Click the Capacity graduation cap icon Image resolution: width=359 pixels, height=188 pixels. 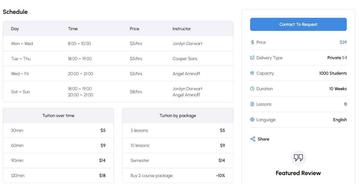pyautogui.click(x=252, y=73)
